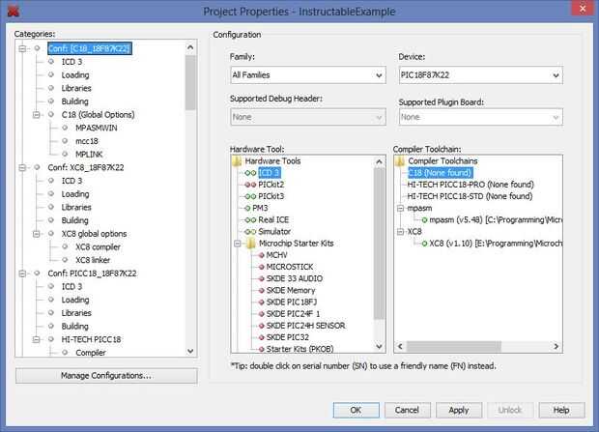Click the bullet icon next to MPASMWIN

pyautogui.click(x=65, y=128)
